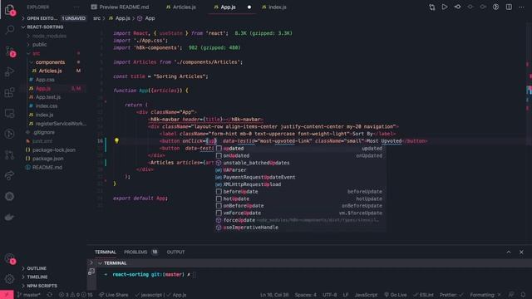
Task: Open the Manage gear icon
Action: tap(9, 279)
